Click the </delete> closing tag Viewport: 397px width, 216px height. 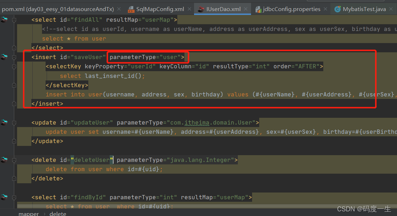[47, 179]
